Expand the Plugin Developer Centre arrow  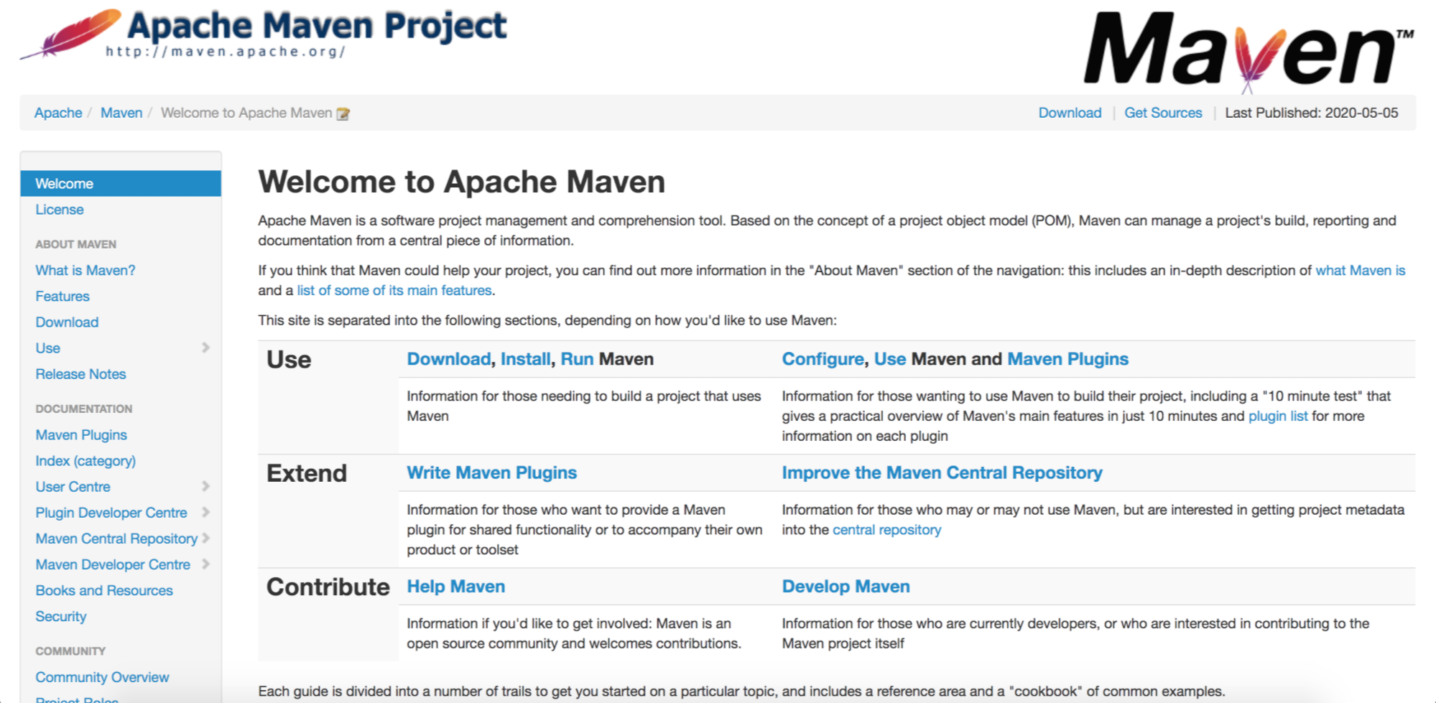(x=206, y=512)
